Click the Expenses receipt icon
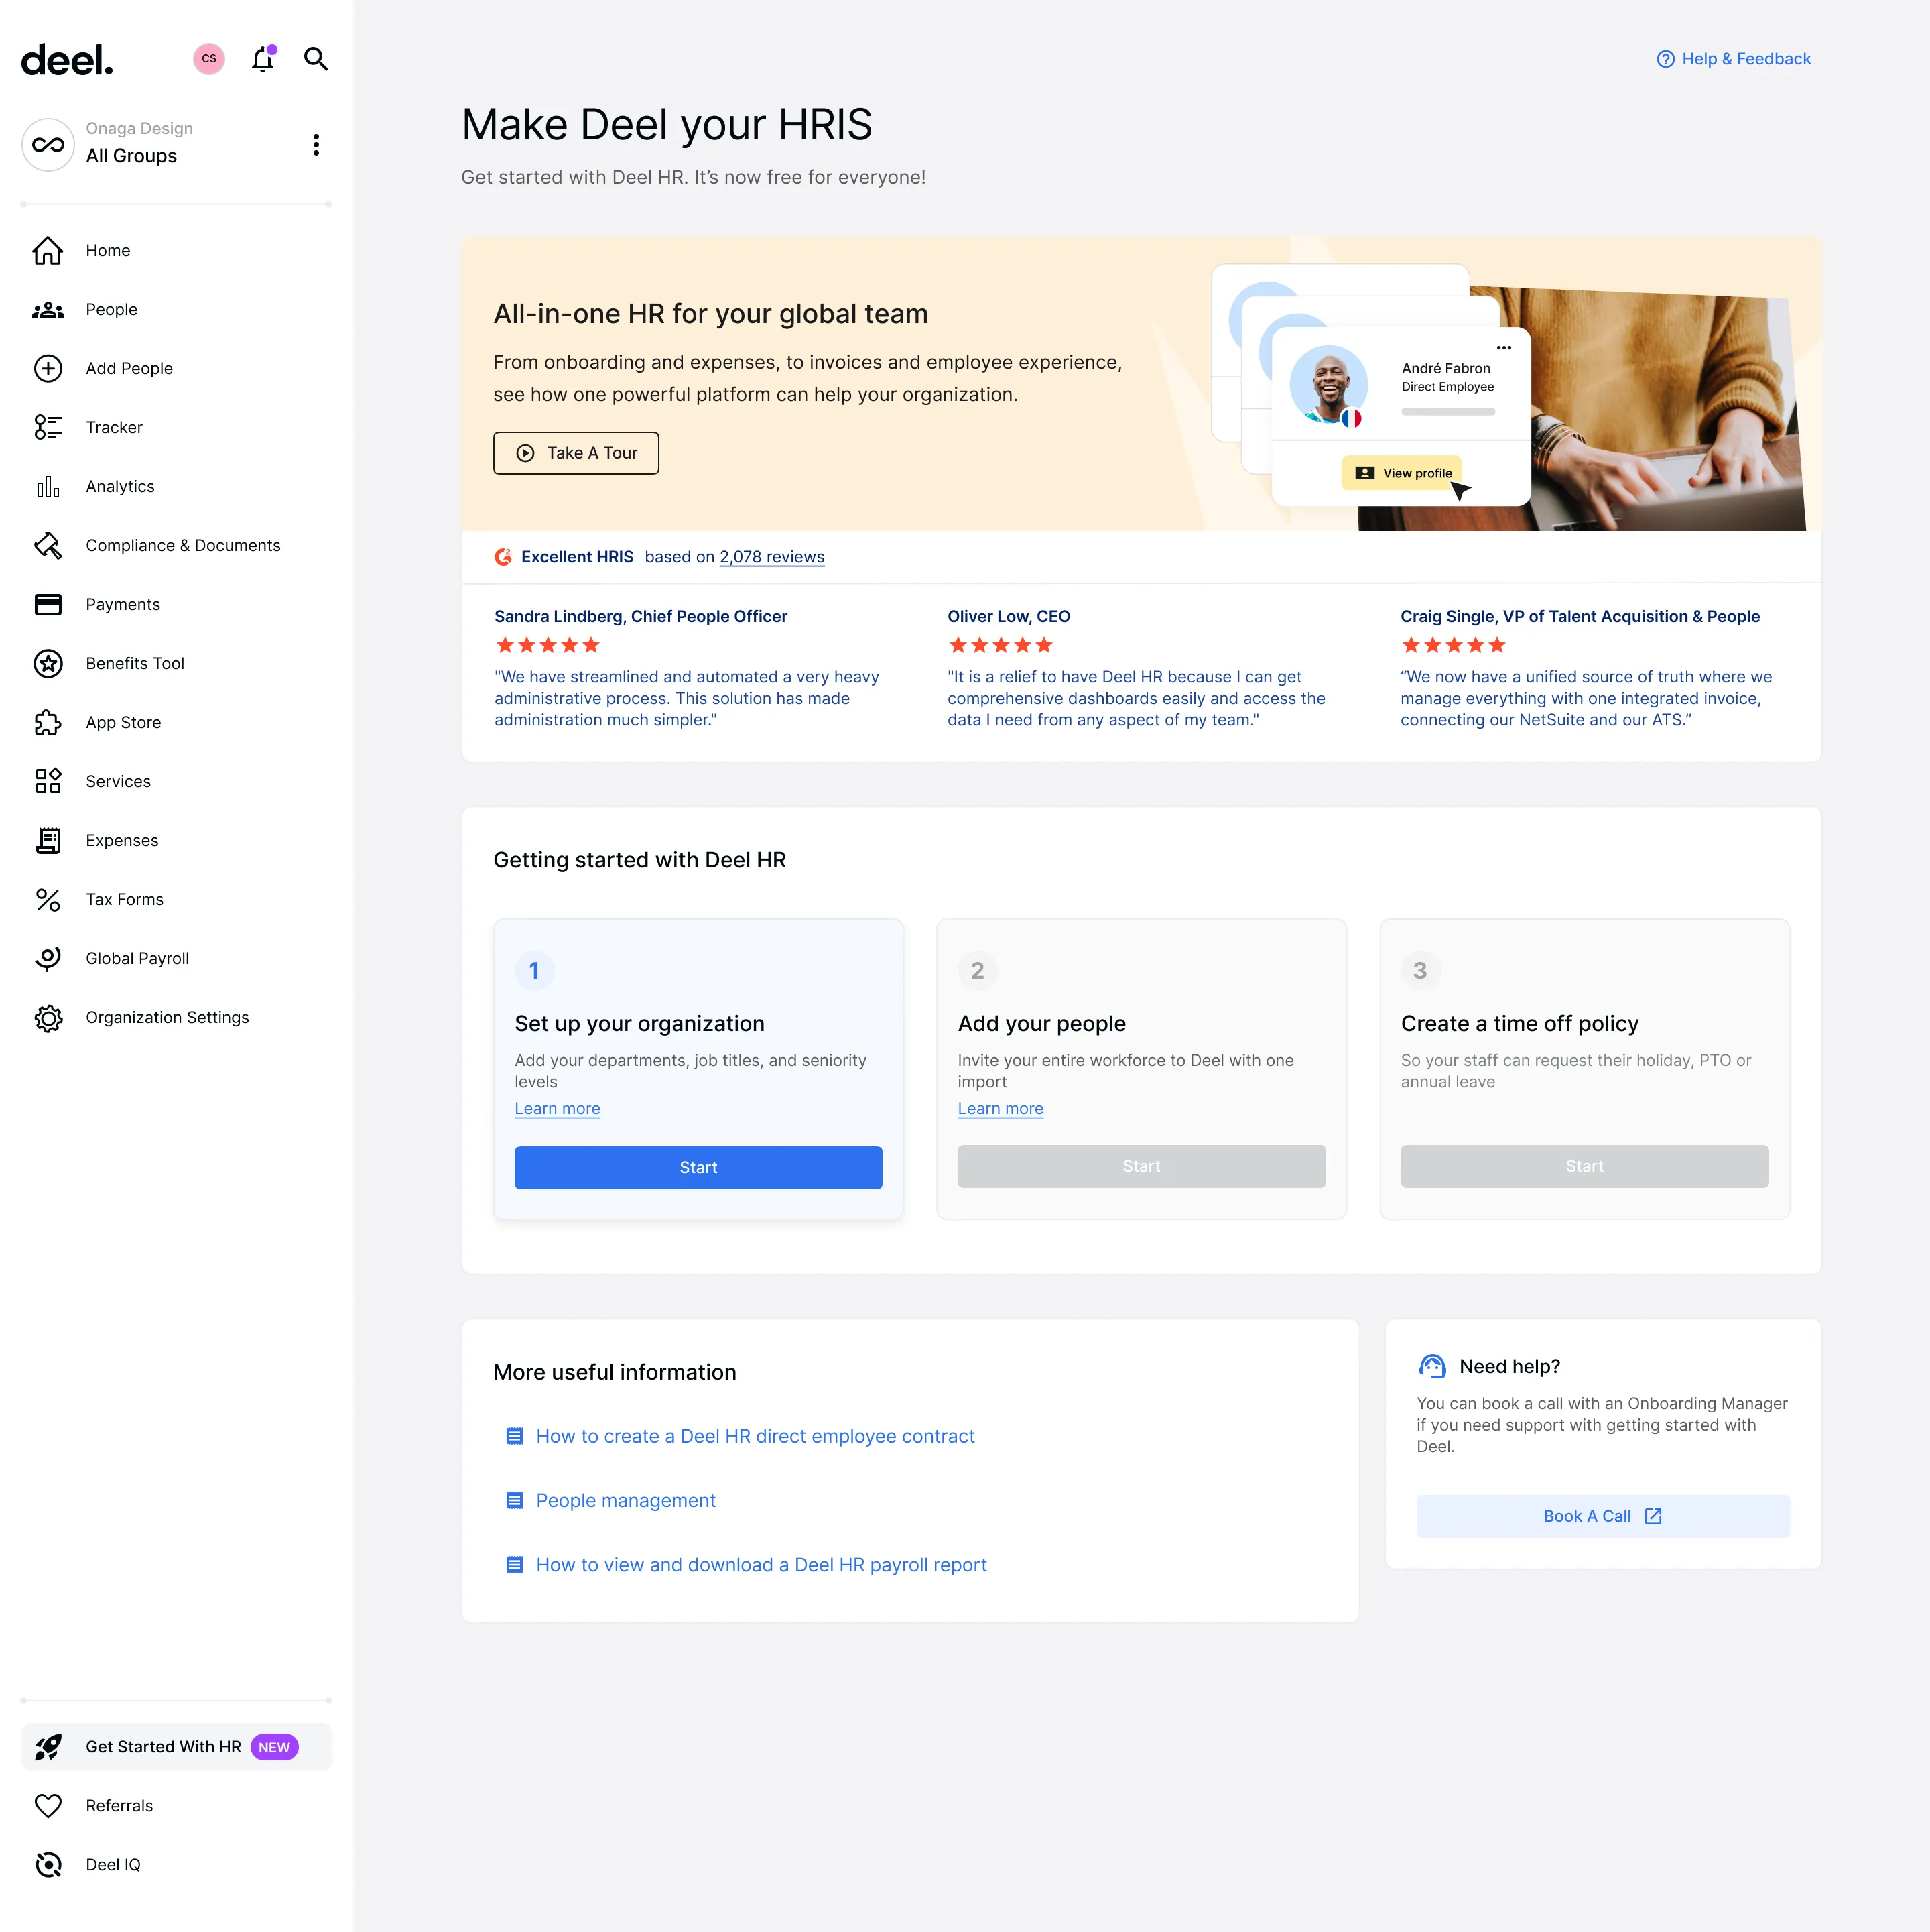The width and height of the screenshot is (1930, 1932). tap(48, 841)
